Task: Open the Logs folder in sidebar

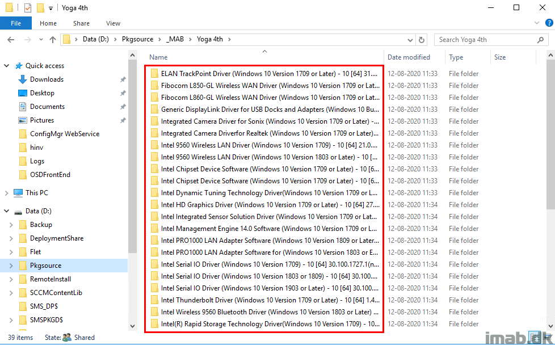Action: (x=37, y=161)
